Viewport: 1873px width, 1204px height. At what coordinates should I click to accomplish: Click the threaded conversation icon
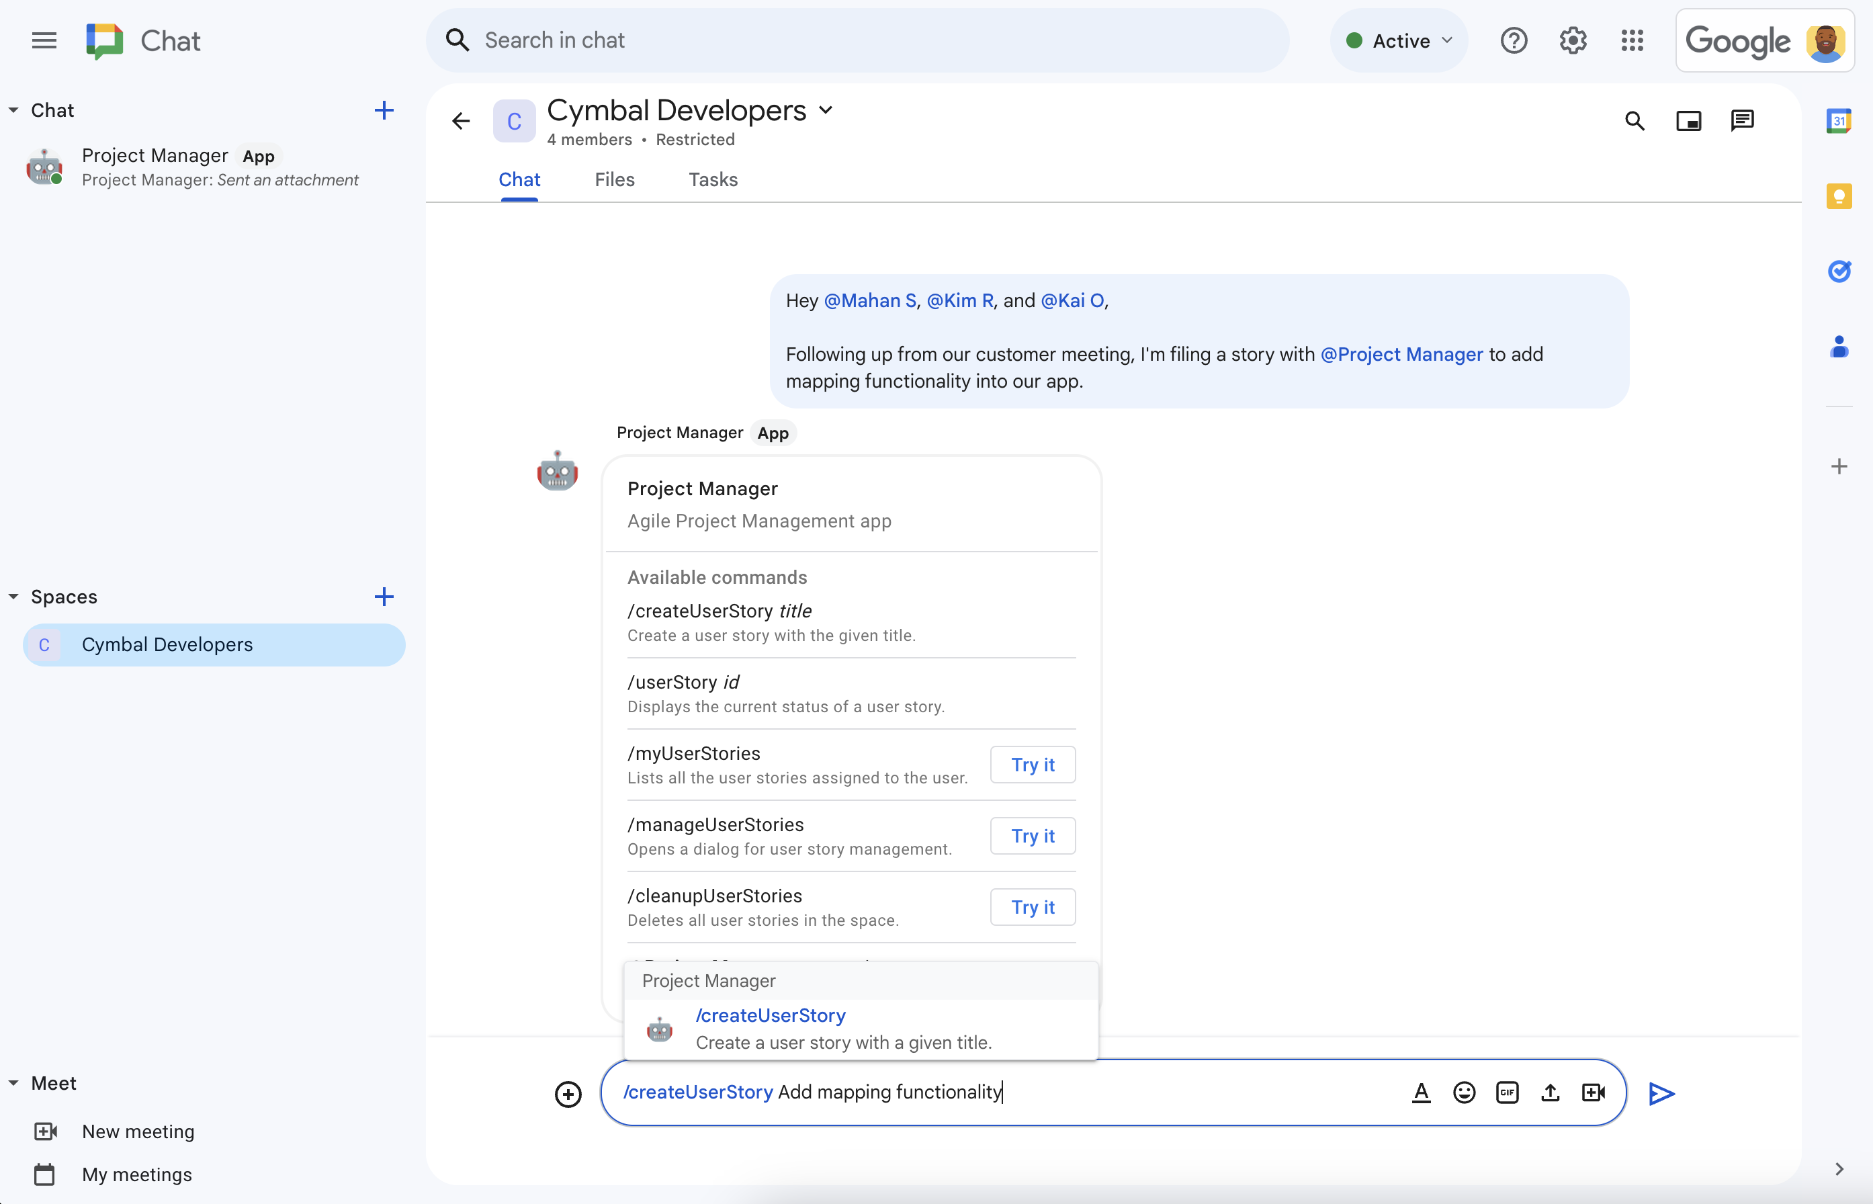pyautogui.click(x=1741, y=122)
